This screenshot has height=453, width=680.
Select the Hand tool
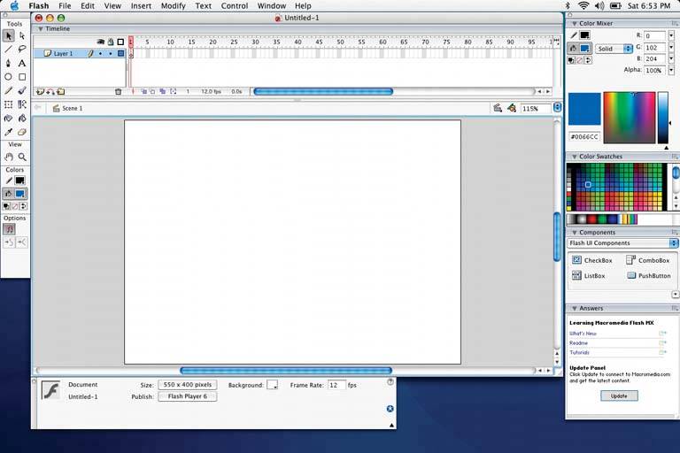(x=9, y=157)
